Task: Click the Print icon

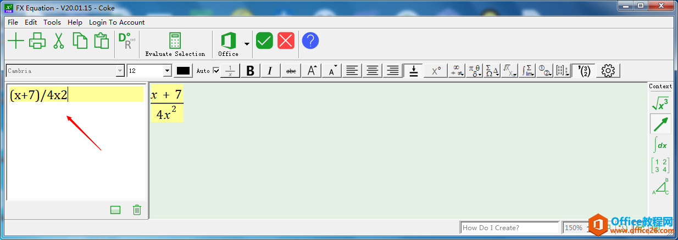Action: pyautogui.click(x=37, y=41)
